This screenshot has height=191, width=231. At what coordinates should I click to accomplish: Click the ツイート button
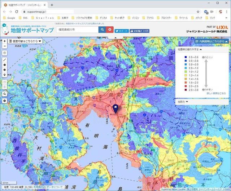[122, 31]
